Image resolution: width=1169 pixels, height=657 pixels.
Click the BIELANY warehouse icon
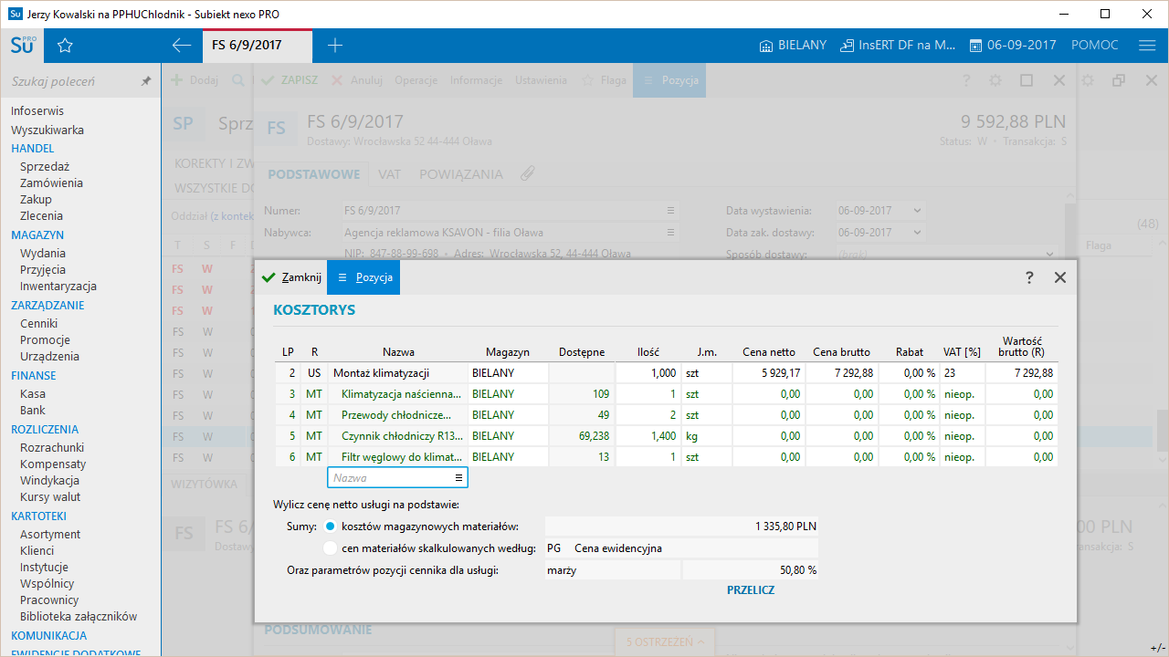tap(766, 46)
